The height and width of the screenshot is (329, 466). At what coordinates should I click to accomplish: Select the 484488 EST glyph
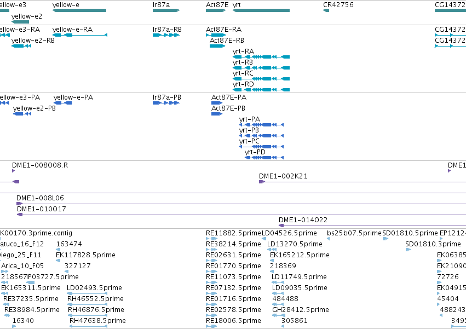[x=278, y=304]
